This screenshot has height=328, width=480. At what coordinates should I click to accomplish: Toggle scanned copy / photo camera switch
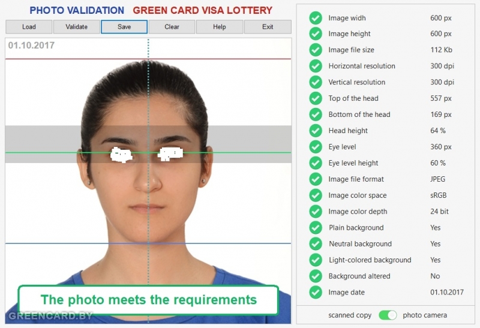pyautogui.click(x=388, y=315)
